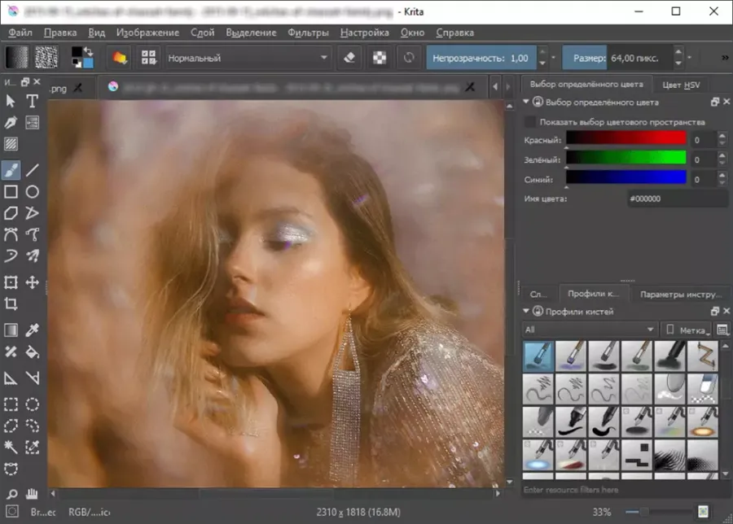Switch to the Цвет HSV tab

[x=681, y=85]
